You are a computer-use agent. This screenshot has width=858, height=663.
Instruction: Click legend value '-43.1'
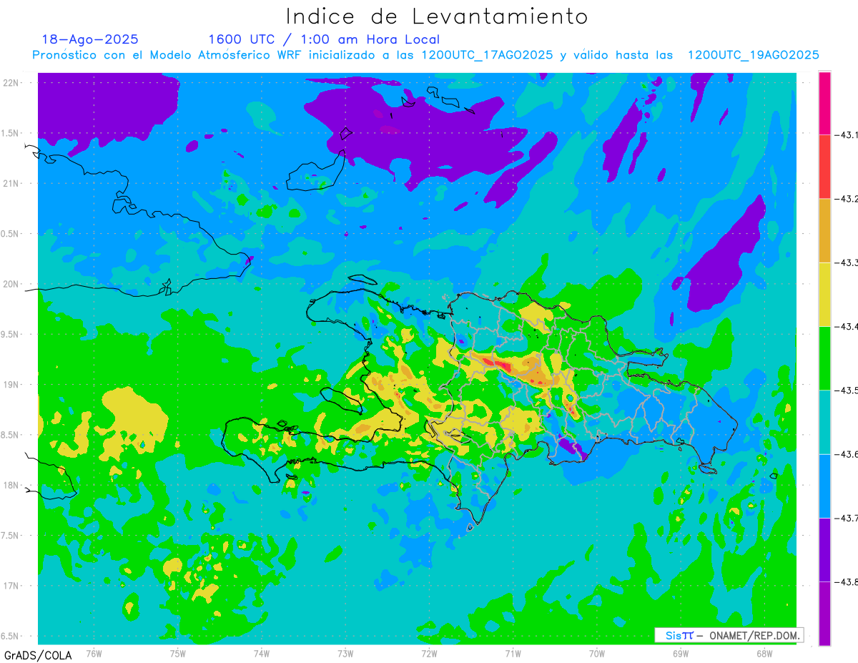point(846,134)
